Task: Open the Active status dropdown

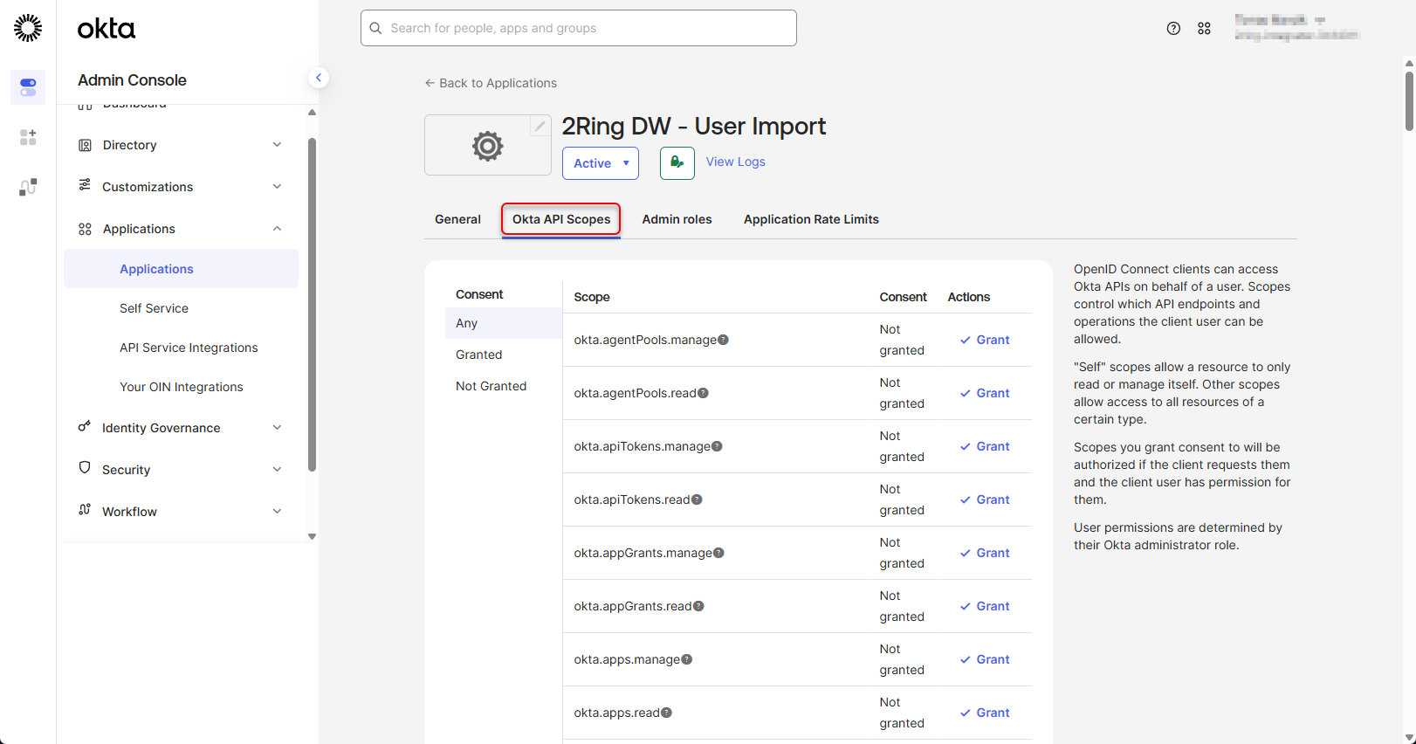Action: coord(601,163)
